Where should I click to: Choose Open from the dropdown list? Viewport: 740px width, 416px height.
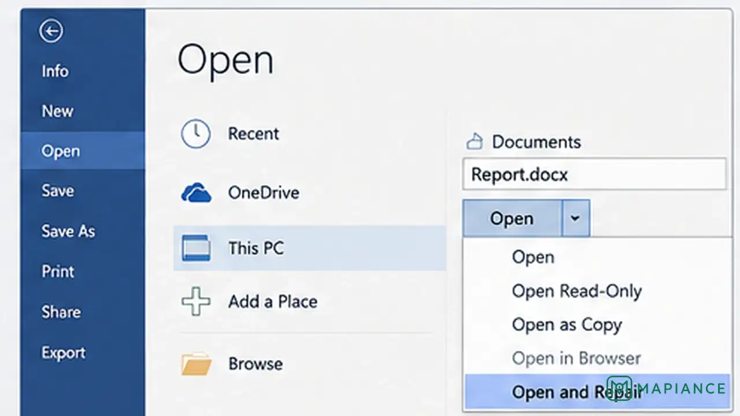pyautogui.click(x=597, y=257)
